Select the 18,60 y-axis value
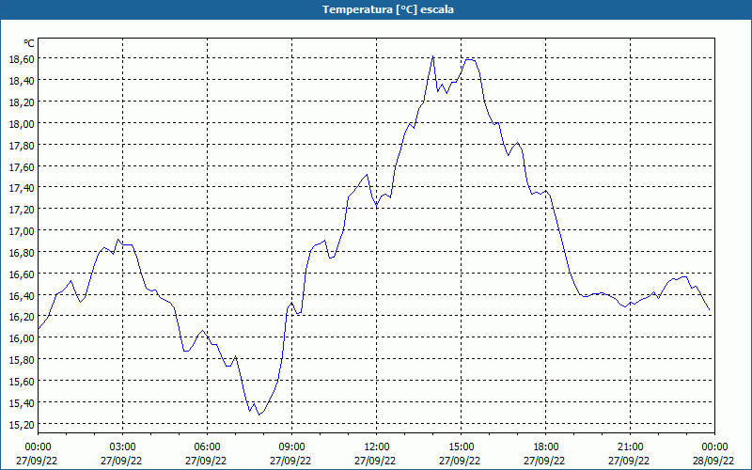Viewport: 752px width, 470px height. coord(22,59)
